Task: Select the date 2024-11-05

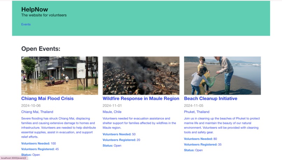Action: (x=193, y=106)
